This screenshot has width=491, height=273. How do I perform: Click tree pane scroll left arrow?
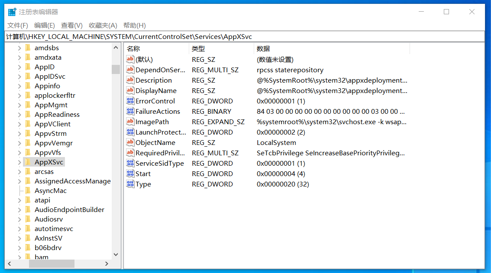(10, 263)
